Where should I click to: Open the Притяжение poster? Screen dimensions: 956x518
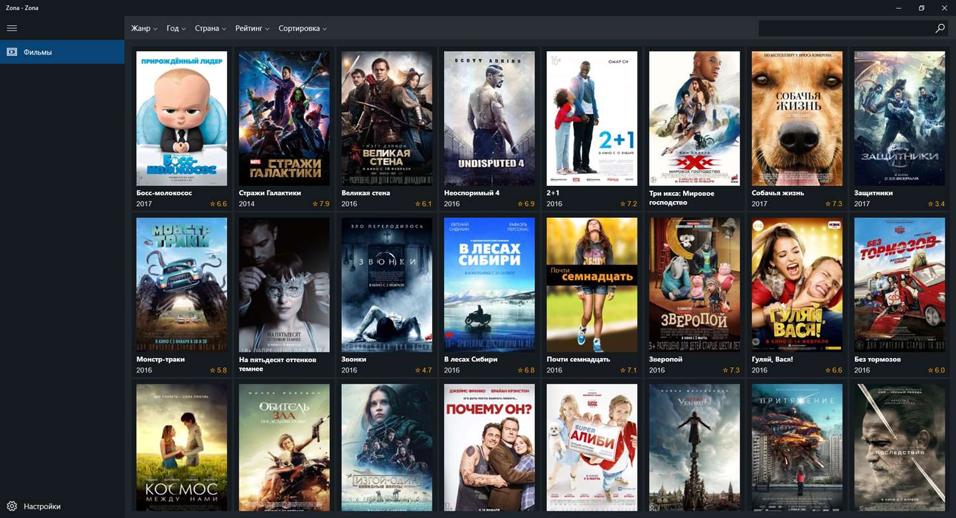797,448
